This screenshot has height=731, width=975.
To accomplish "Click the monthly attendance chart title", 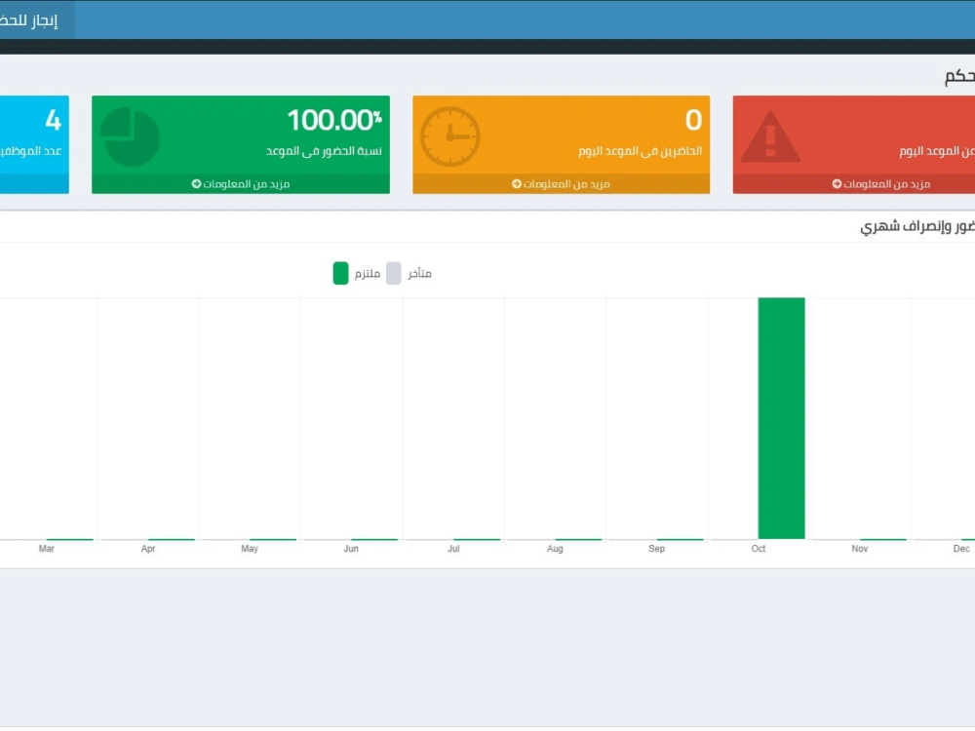I will (917, 226).
